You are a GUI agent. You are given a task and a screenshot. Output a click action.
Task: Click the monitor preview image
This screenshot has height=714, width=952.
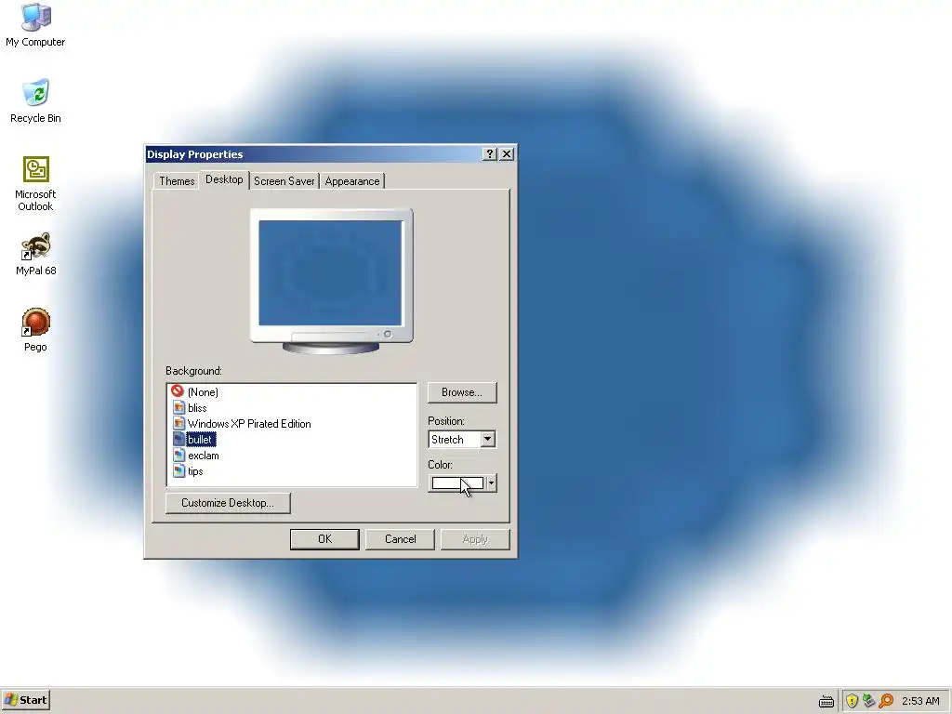(x=332, y=281)
